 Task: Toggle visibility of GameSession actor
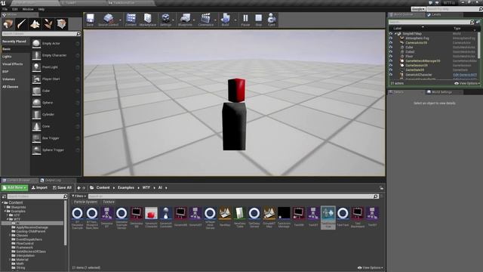391,66
